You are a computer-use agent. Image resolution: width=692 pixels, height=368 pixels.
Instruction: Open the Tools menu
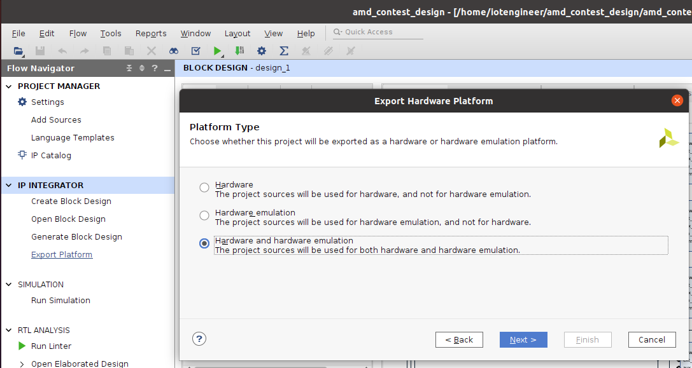point(111,34)
